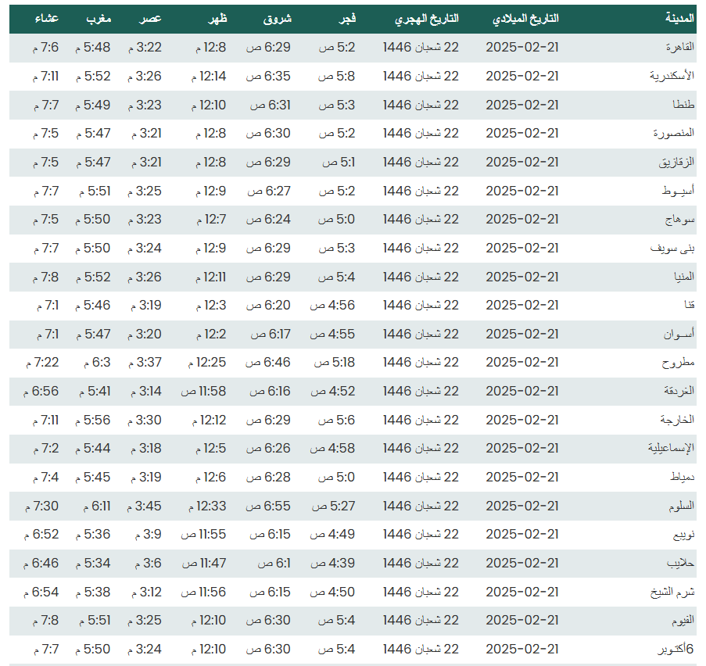Viewport: 706px width, 666px height.
Task: Click the فجر column header
Action: coord(347,19)
